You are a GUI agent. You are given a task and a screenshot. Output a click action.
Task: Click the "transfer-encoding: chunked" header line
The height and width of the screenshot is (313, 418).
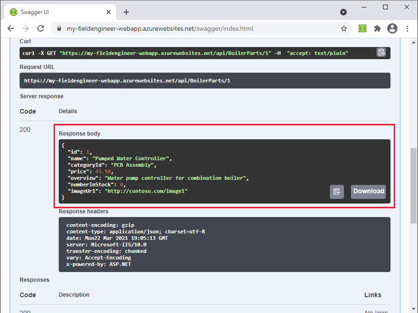tap(106, 251)
